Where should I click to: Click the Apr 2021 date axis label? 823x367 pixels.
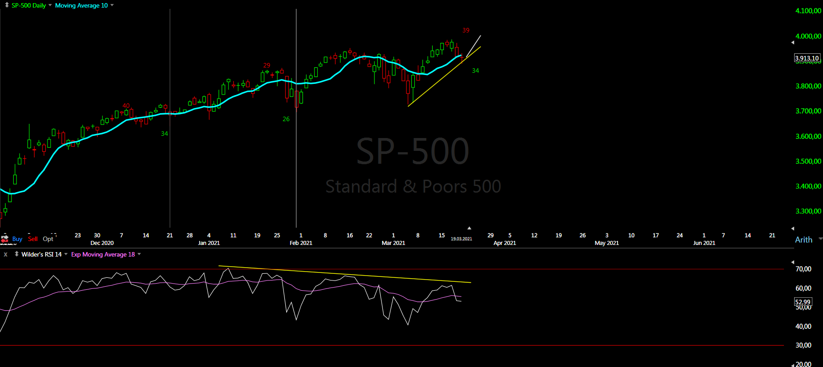click(504, 243)
